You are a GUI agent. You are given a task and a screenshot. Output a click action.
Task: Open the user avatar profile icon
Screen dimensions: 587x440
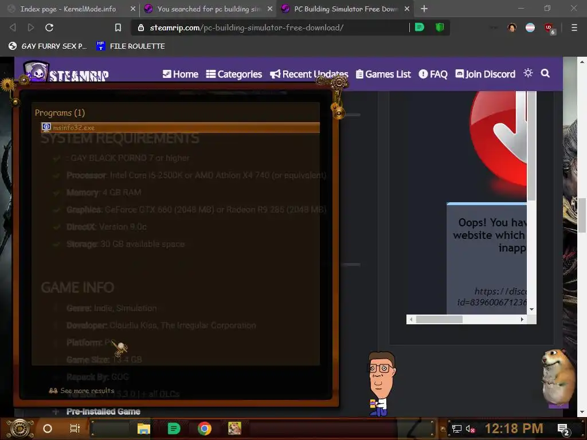[x=512, y=27]
